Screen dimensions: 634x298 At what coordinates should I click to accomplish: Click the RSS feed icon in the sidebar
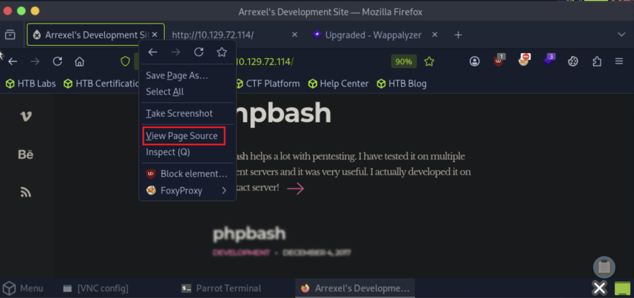(26, 193)
